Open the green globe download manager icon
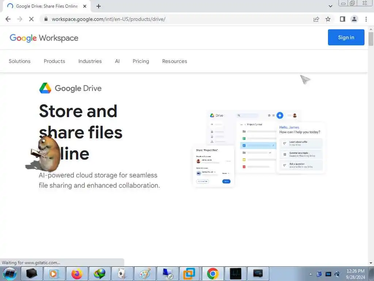The height and width of the screenshot is (281, 374). [x=99, y=274]
